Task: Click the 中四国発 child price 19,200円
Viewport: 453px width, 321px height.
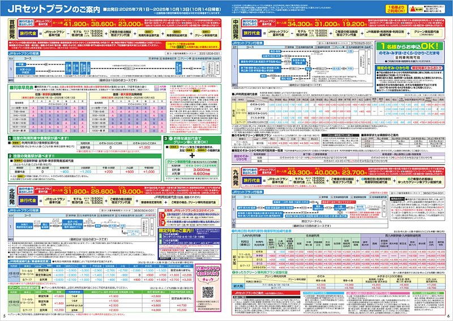Action: coord(355,24)
